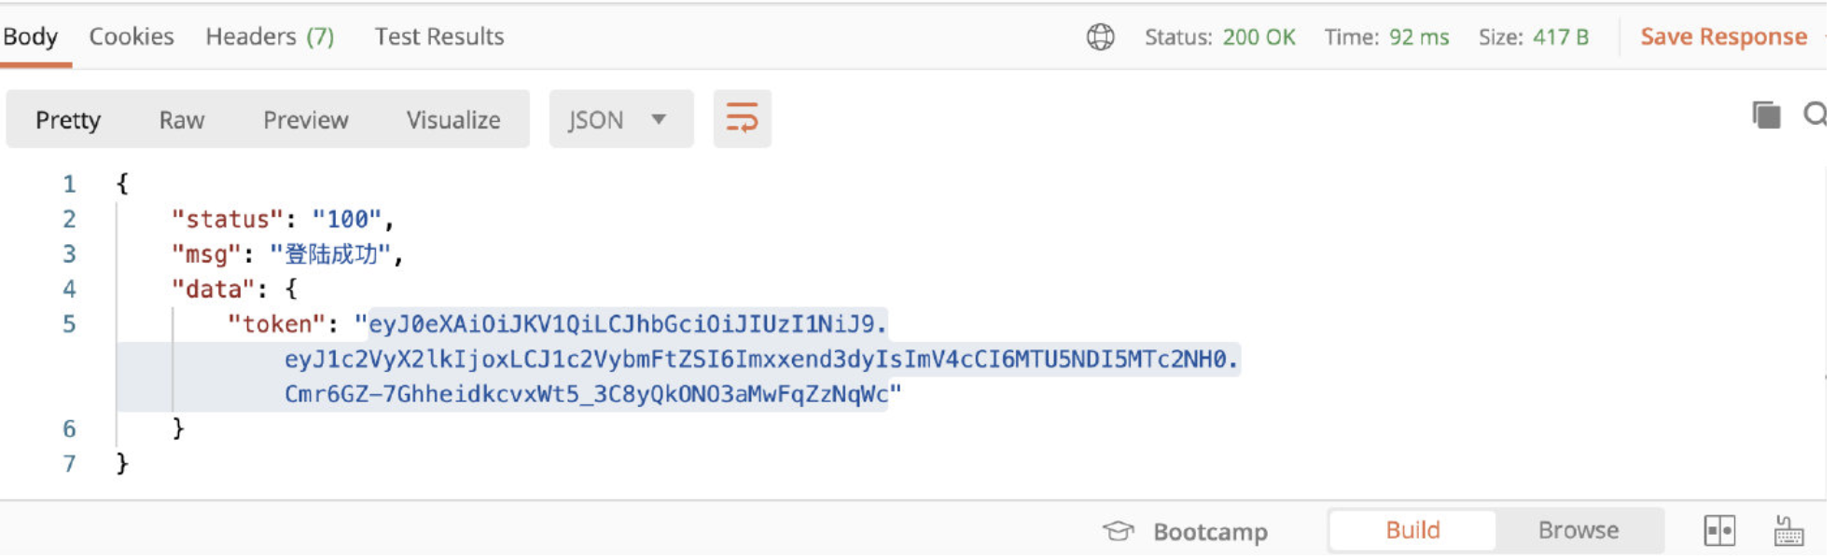Screen dimensions: 1836x559
Task: Click the Bootcamp graduation cap icon
Action: [x=1118, y=531]
